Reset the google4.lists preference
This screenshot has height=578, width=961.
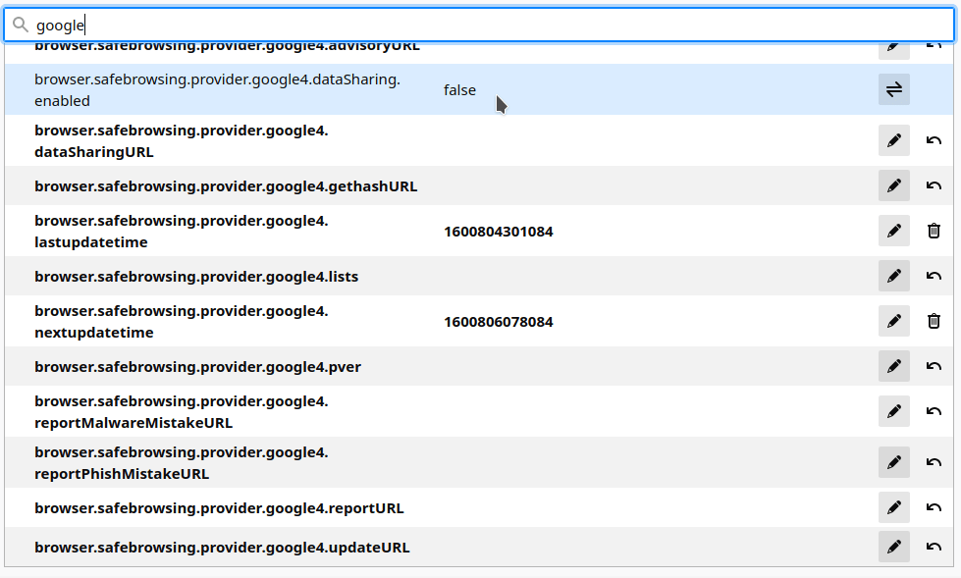tap(934, 276)
